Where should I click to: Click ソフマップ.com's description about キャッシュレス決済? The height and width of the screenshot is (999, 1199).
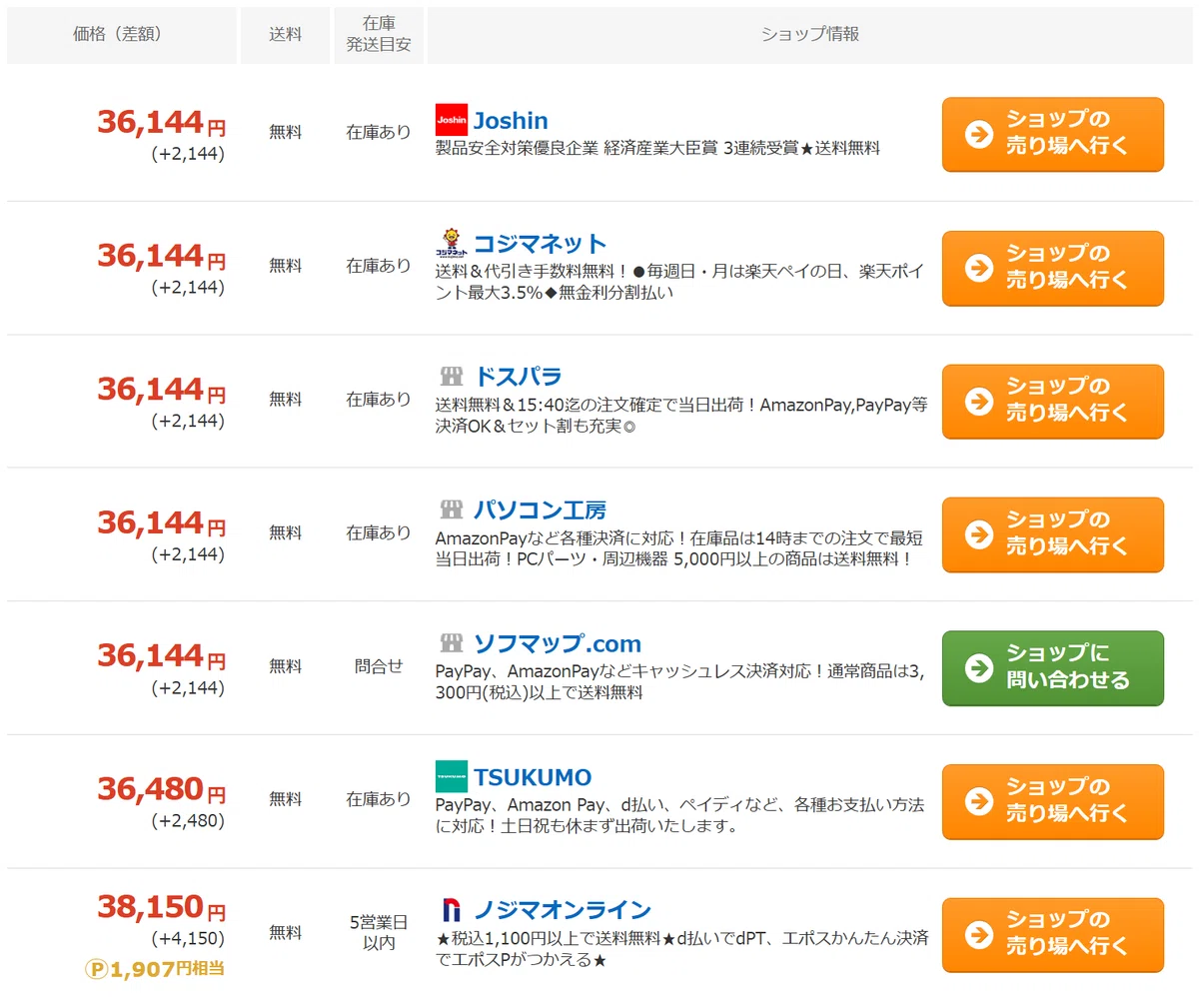[680, 682]
